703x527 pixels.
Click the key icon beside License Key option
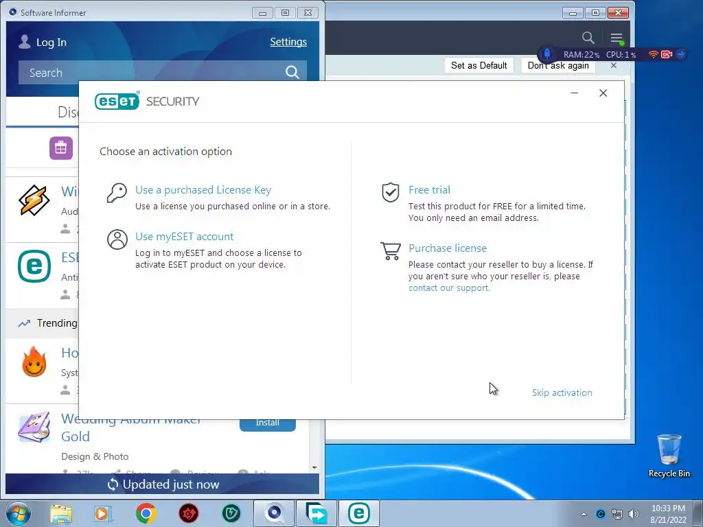[117, 193]
